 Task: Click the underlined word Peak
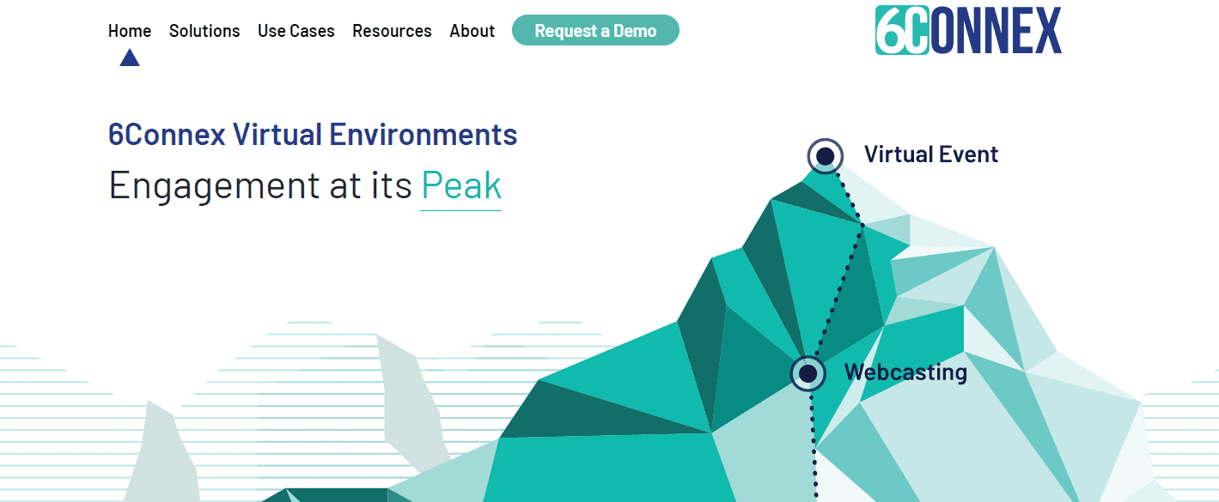pyautogui.click(x=461, y=186)
